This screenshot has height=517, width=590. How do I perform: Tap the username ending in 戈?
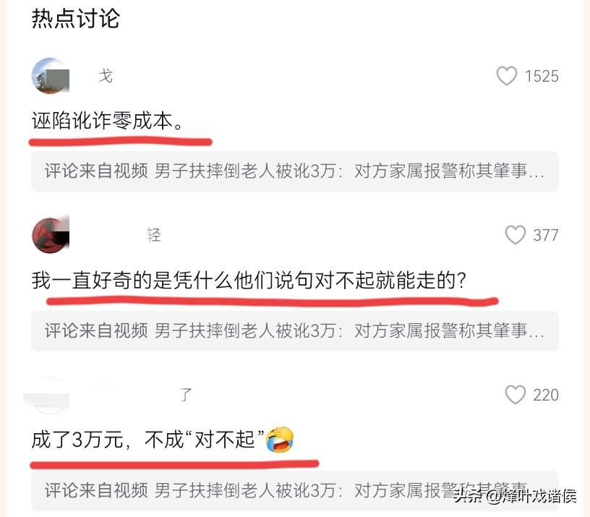click(106, 76)
